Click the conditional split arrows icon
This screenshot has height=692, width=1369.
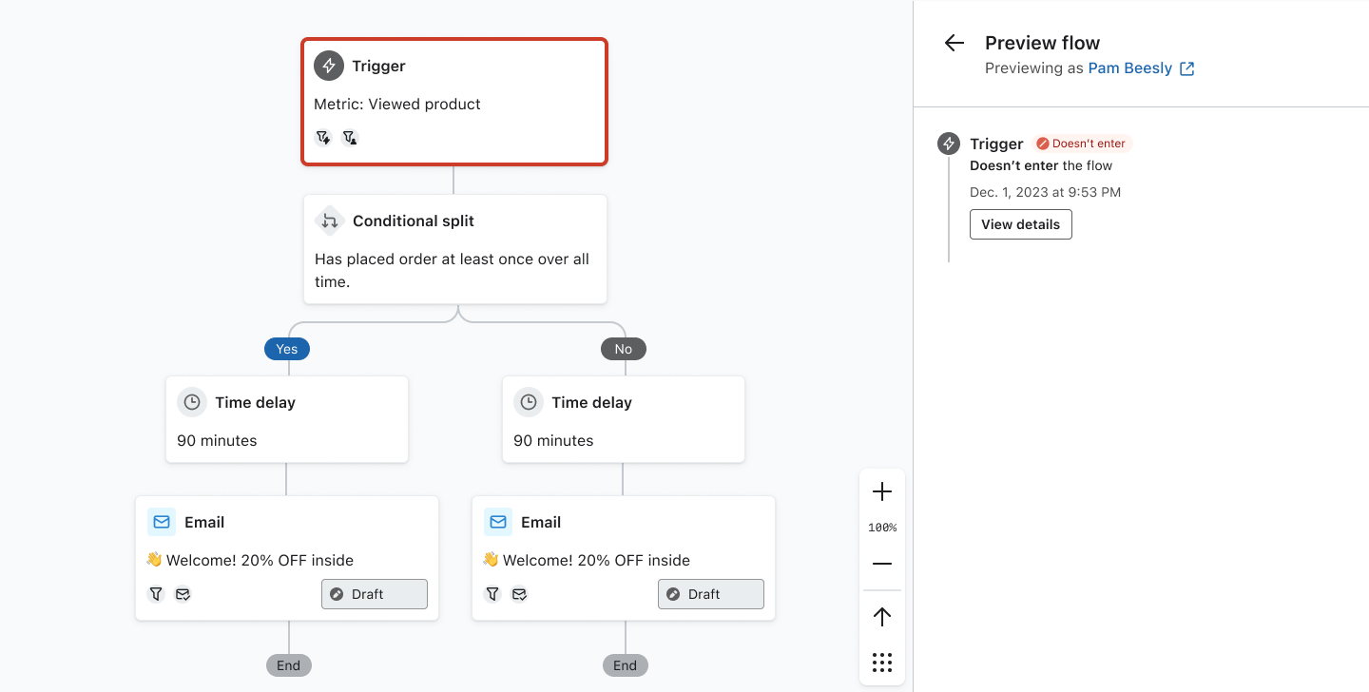point(329,221)
